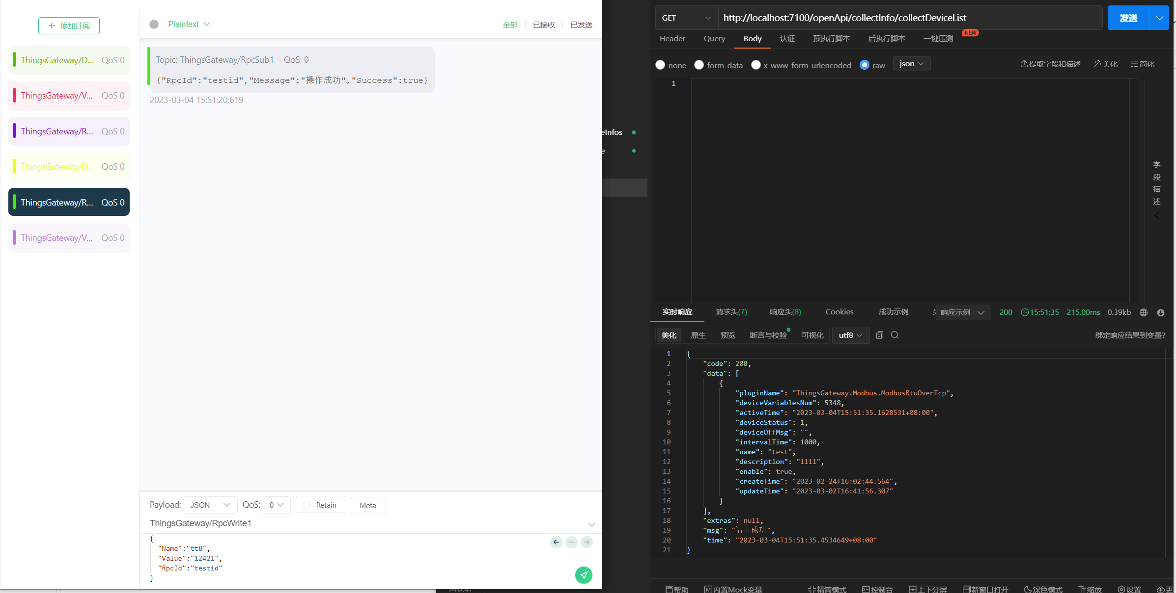Click the globe icon beside the response size
Screen dimensions: 1176x593
(x=1144, y=312)
